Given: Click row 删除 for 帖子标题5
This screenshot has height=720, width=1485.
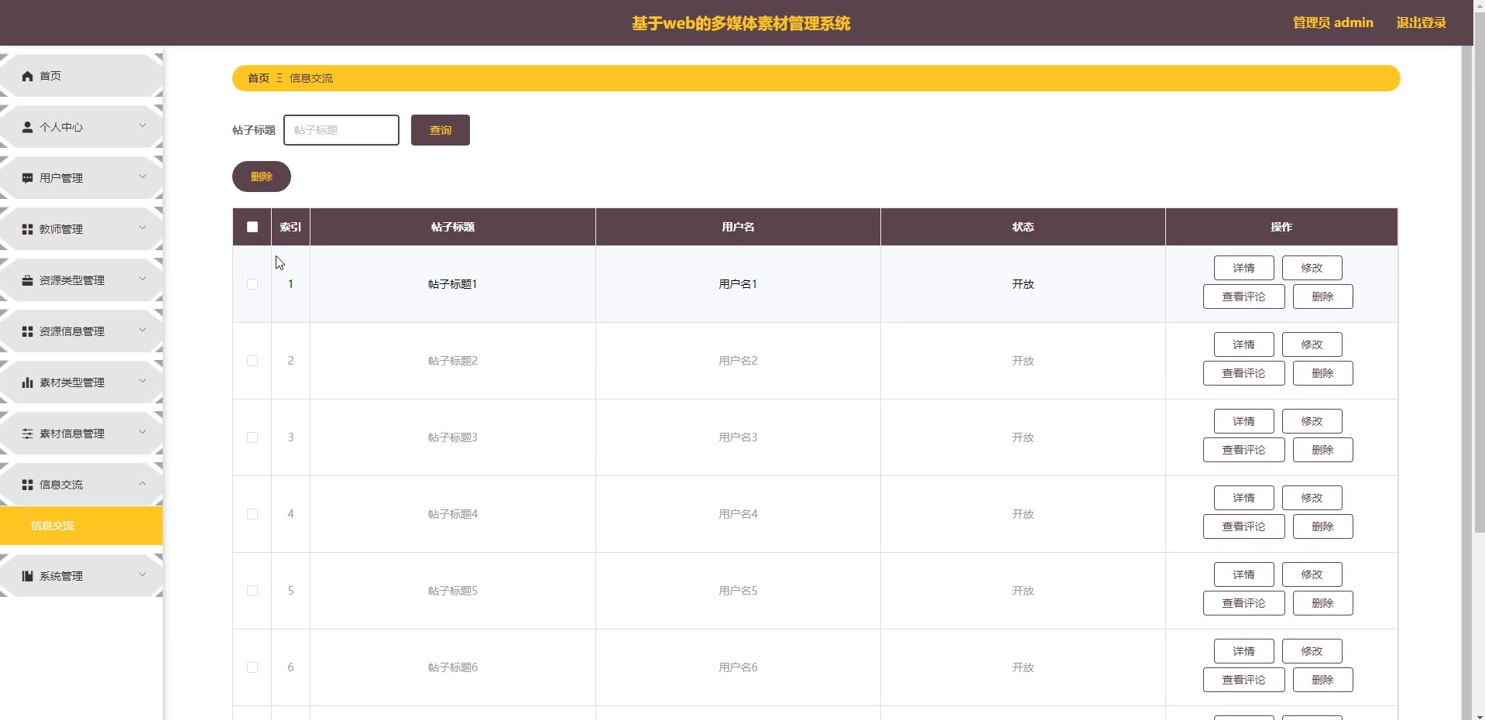Looking at the screenshot, I should [x=1323, y=603].
